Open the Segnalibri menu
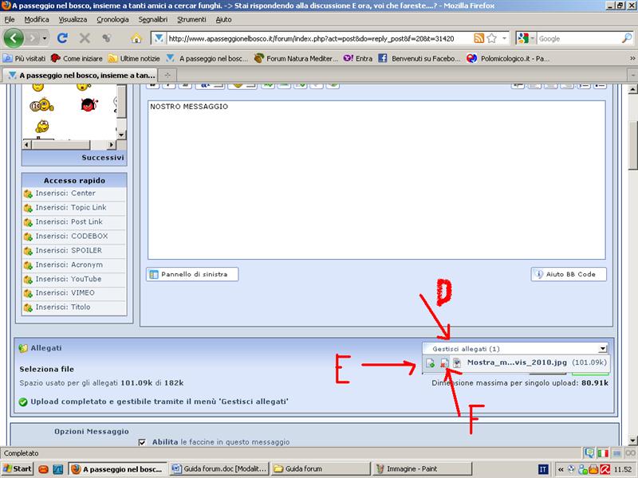Image resolution: width=638 pixels, height=478 pixels. point(152,19)
